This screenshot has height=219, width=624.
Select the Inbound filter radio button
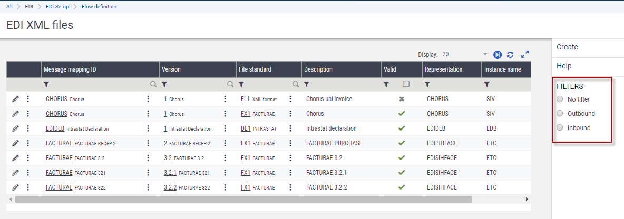pyautogui.click(x=560, y=128)
